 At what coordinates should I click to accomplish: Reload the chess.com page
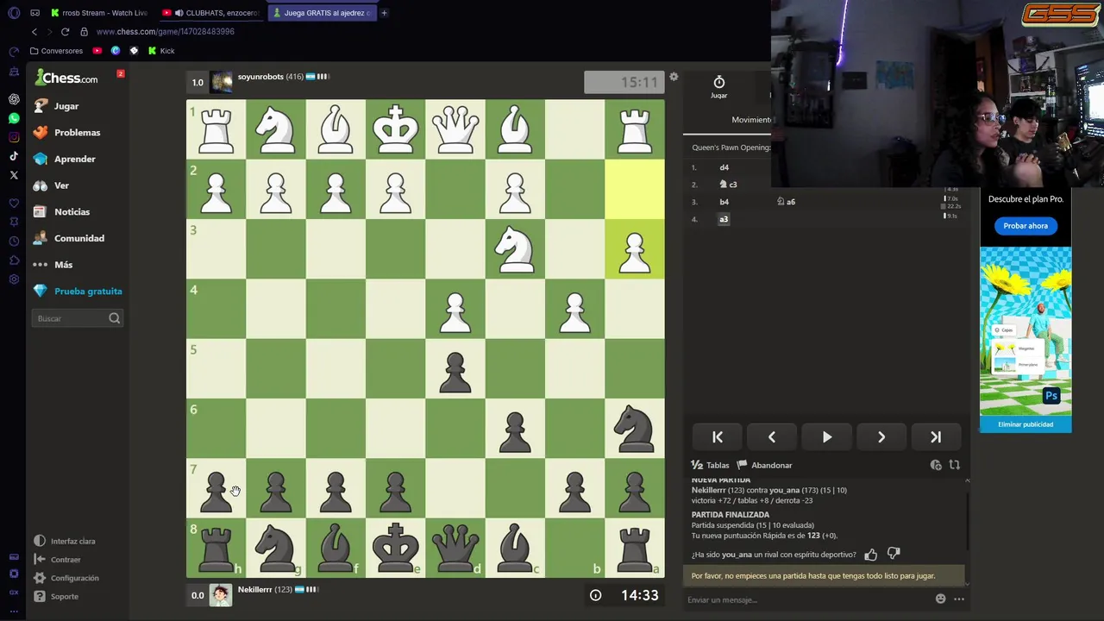[65, 32]
